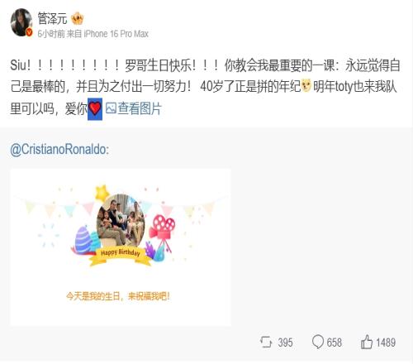Click the repost arrows icon
The height and width of the screenshot is (364, 413).
(266, 342)
